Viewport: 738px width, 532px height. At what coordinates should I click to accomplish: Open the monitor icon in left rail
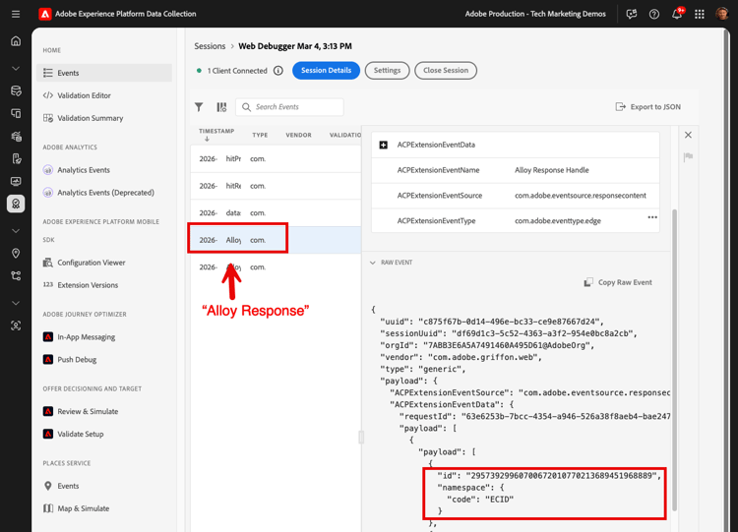(x=16, y=182)
